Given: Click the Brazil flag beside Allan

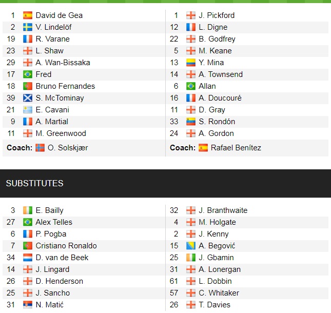Looking at the screenshot, I should pos(191,86).
